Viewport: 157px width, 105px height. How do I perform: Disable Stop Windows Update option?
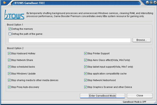coord(9,74)
